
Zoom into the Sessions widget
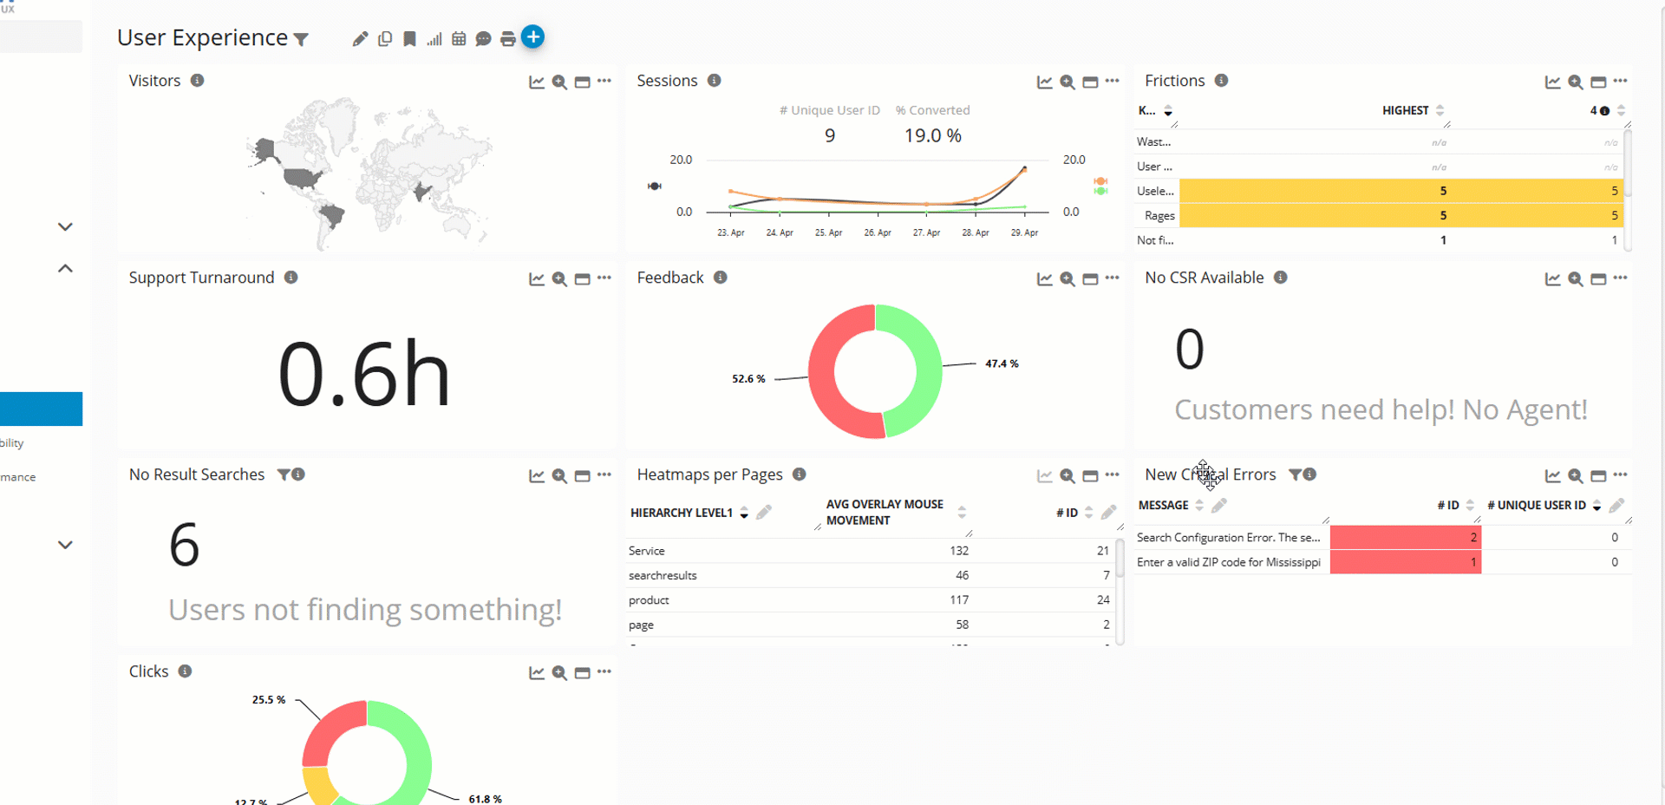click(x=1068, y=82)
